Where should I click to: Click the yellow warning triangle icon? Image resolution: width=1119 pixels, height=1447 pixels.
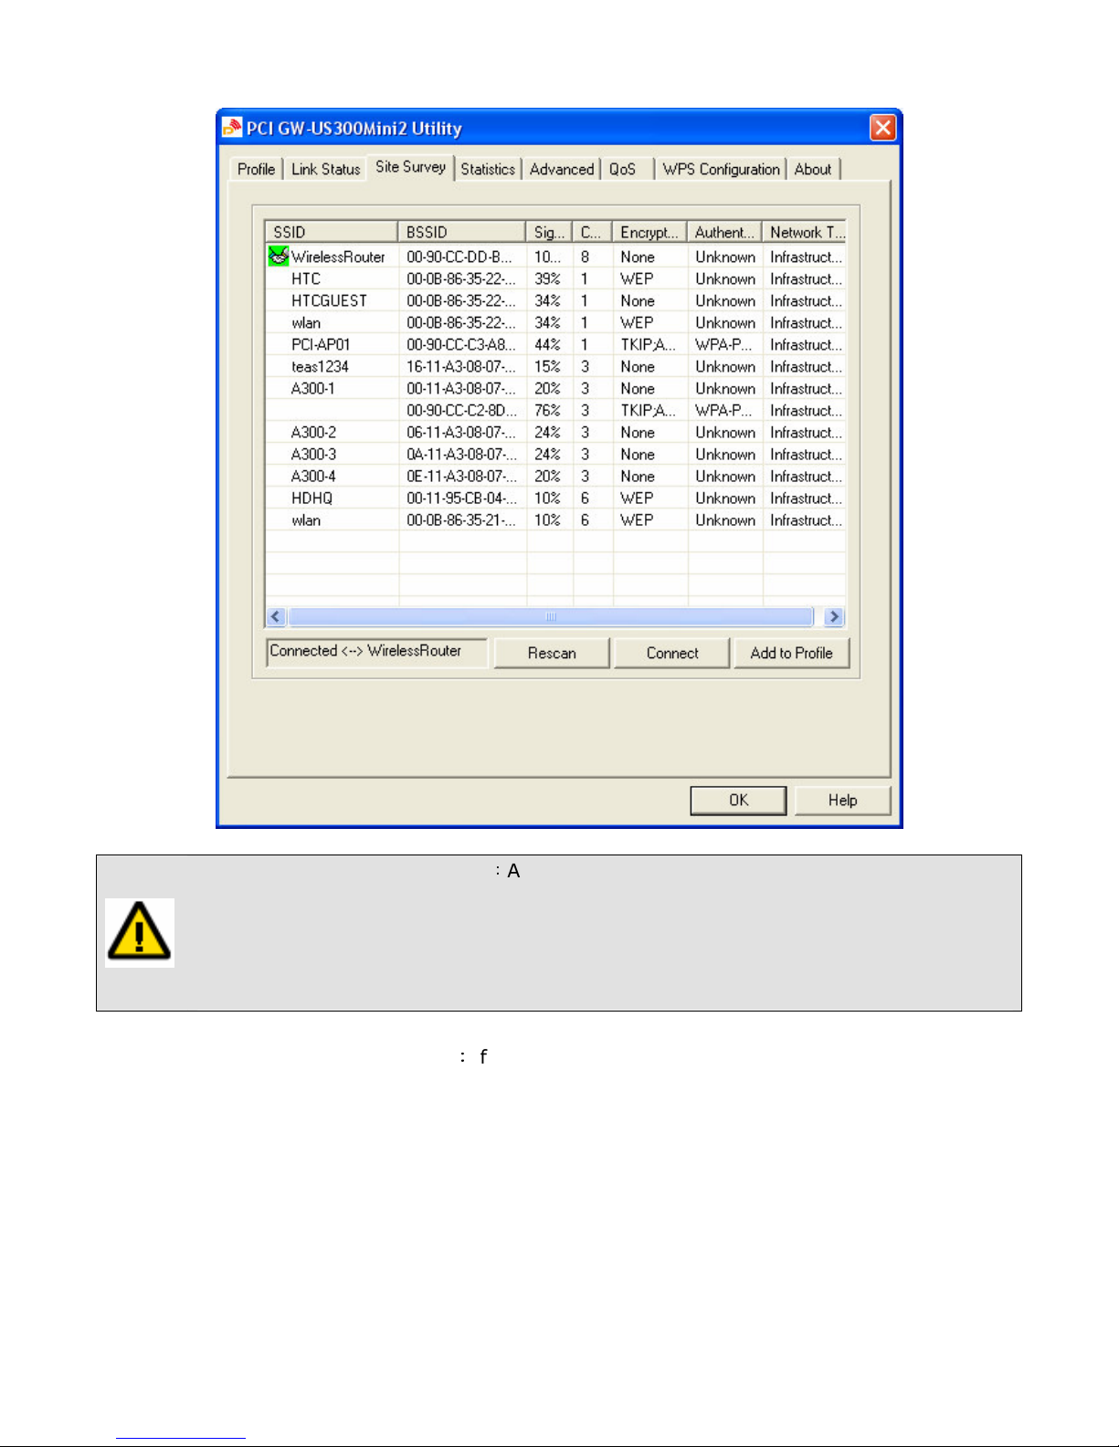(139, 932)
